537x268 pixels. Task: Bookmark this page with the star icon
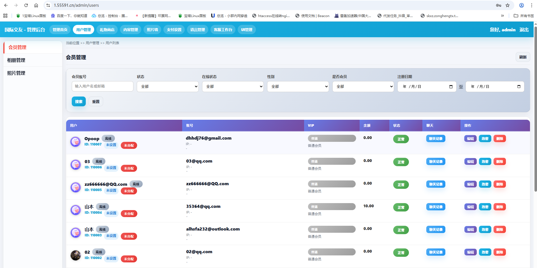[508, 5]
